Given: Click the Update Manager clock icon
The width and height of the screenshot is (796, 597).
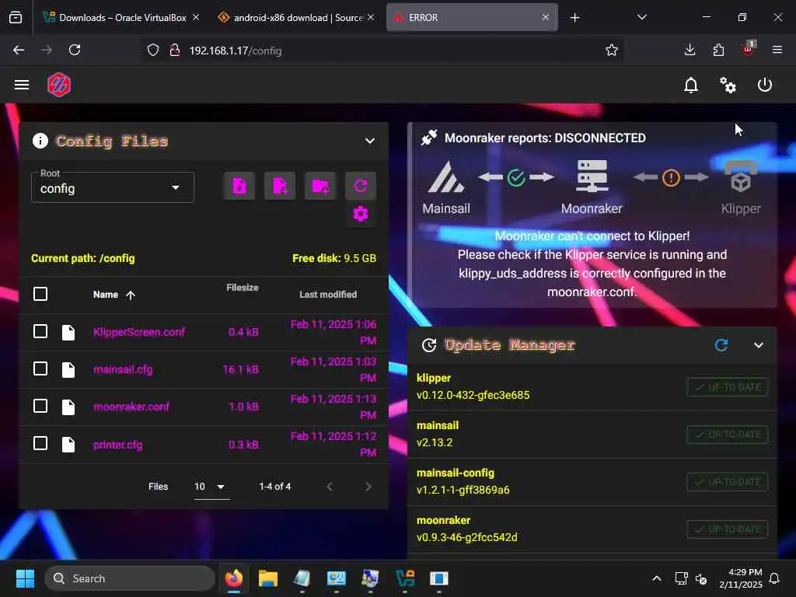Looking at the screenshot, I should (x=429, y=345).
